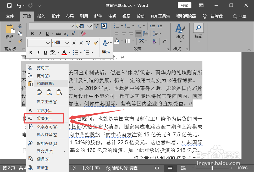Collapse the ribbon with the chevron
This screenshot has height=172, width=254.
249,50
